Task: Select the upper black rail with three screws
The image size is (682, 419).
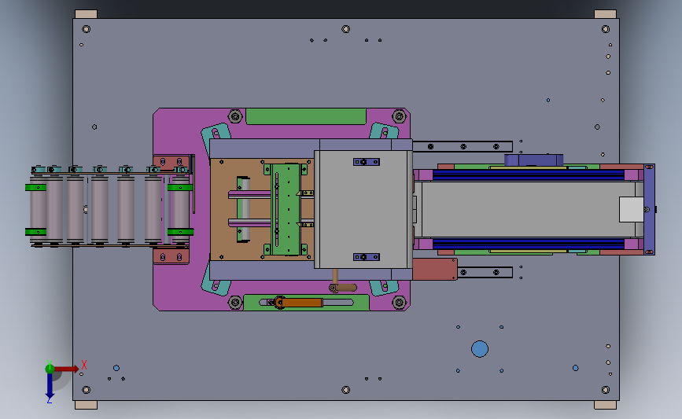Action: pos(463,146)
